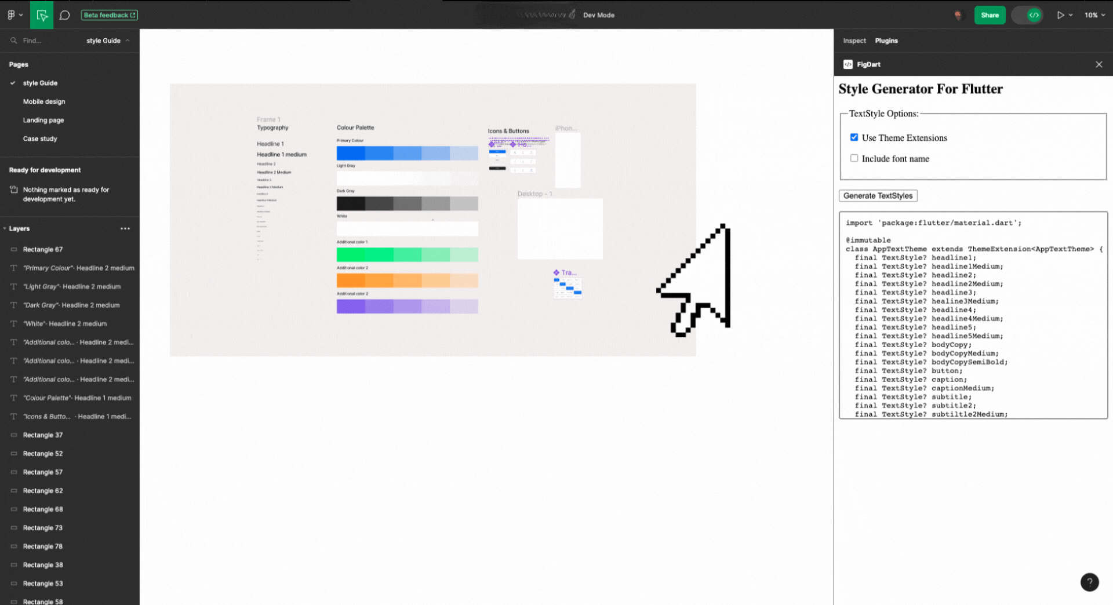Click the Beta feedback link
The width and height of the screenshot is (1113, 605).
pyautogui.click(x=110, y=15)
